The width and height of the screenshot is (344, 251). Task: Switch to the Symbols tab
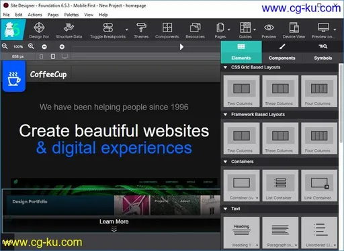322,52
